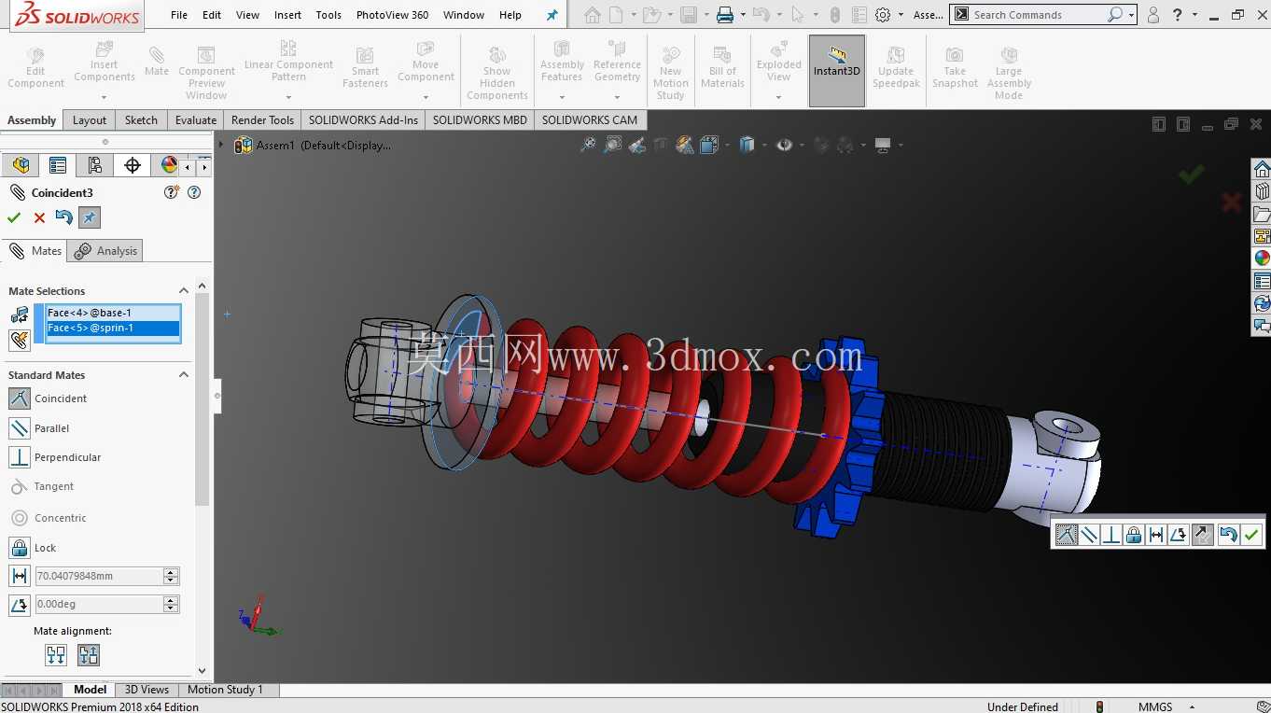Undo the mate in PropertyManager

63,217
